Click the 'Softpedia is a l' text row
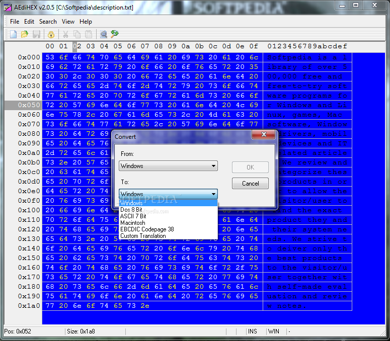The height and width of the screenshot is (341, 390). tap(307, 57)
